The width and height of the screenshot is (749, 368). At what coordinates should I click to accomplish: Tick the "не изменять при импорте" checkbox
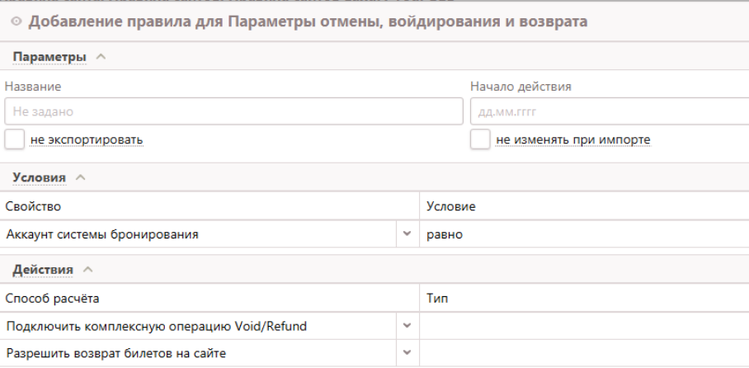[x=480, y=139]
